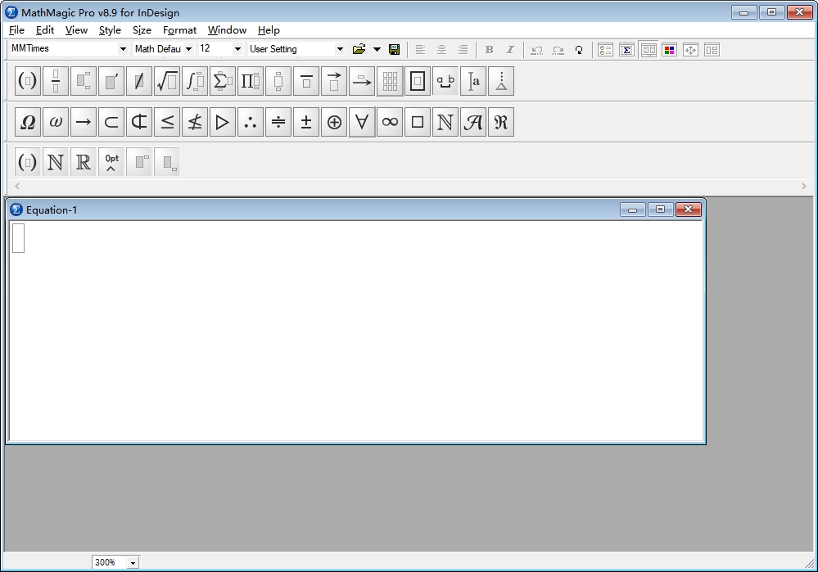Open the triangle symbol palette
The image size is (818, 572).
click(223, 122)
